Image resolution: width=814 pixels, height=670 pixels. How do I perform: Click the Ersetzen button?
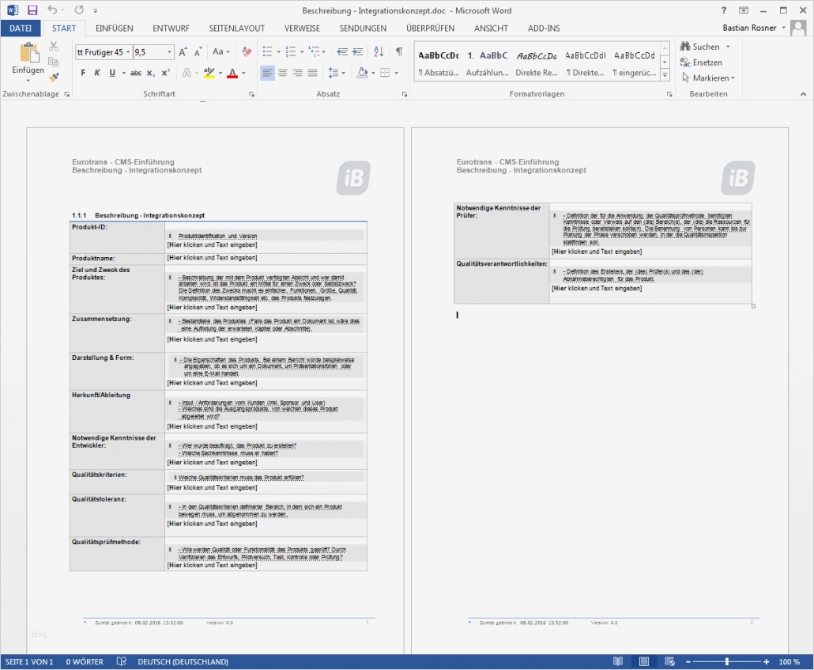tap(701, 62)
